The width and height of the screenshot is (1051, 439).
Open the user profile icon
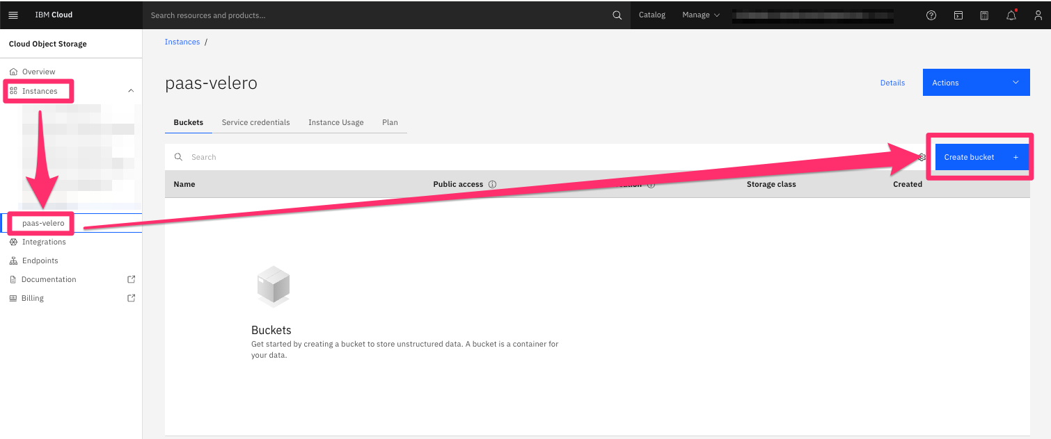pos(1038,15)
